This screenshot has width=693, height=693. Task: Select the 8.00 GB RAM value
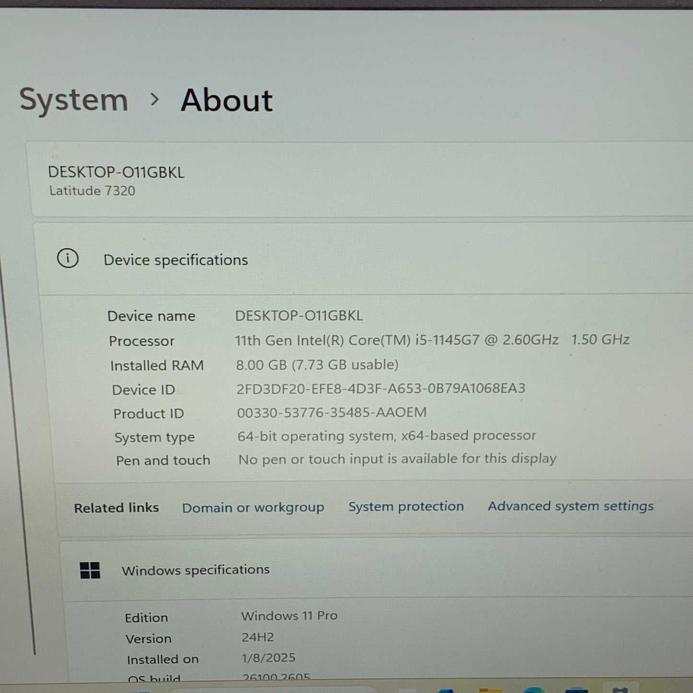[317, 365]
